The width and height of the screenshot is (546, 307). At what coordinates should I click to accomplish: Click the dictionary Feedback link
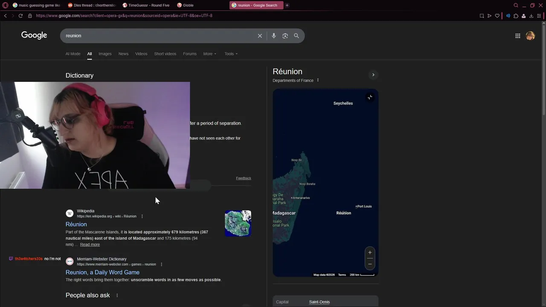pos(244,178)
